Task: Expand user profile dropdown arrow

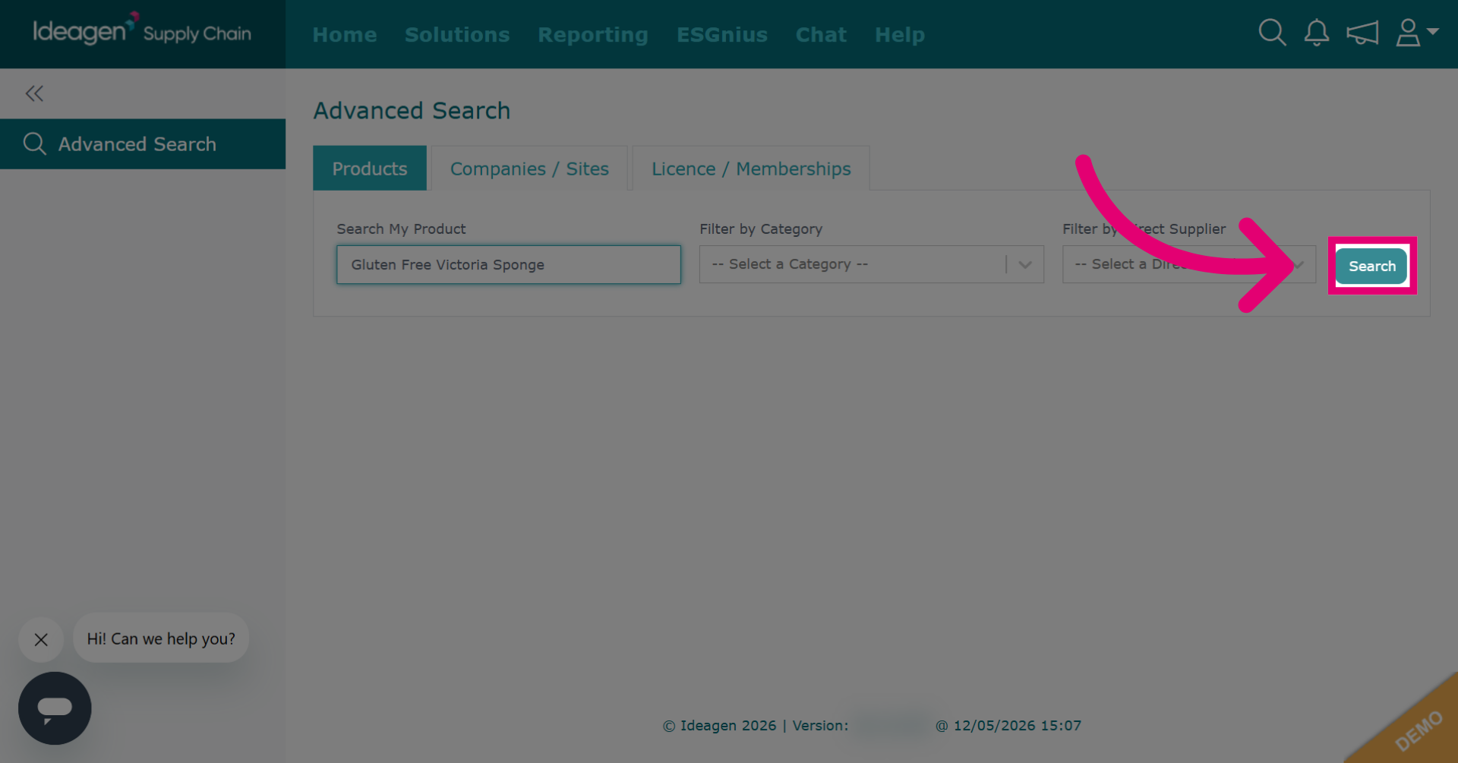Action: [x=1433, y=32]
